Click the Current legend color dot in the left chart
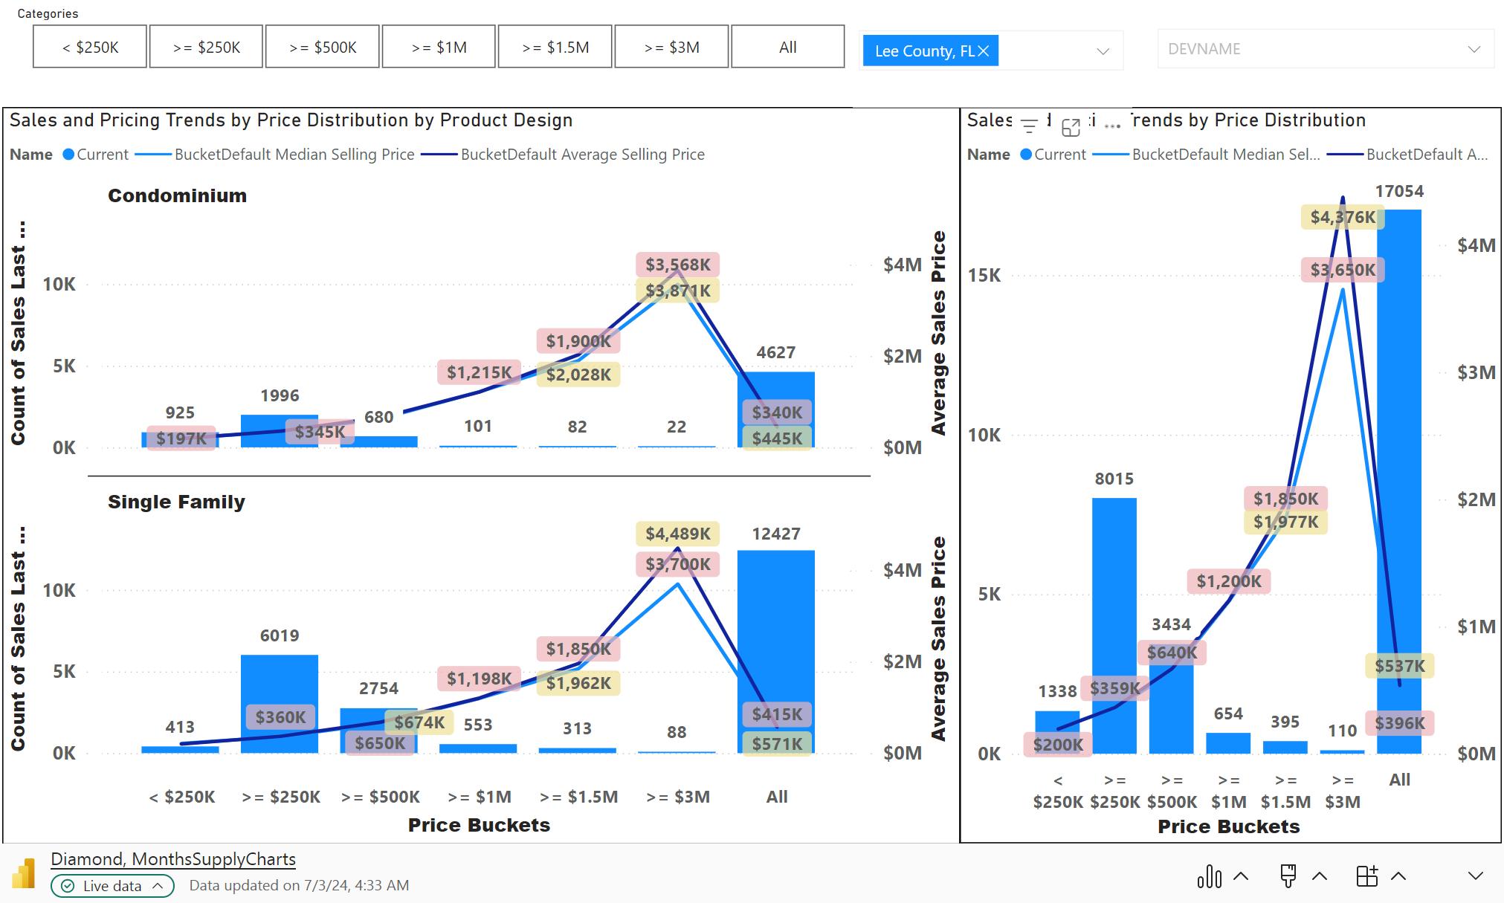Viewport: 1504px width, 903px height. click(68, 155)
